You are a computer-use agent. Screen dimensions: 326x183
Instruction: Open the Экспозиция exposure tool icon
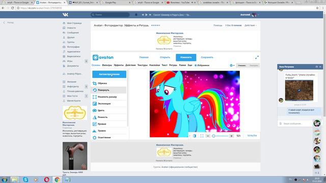coord(95,104)
